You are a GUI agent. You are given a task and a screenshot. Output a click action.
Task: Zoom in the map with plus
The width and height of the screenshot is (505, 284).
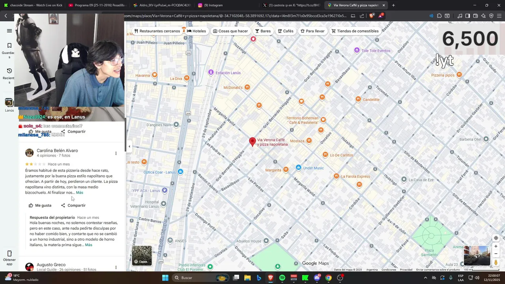pyautogui.click(x=496, y=247)
